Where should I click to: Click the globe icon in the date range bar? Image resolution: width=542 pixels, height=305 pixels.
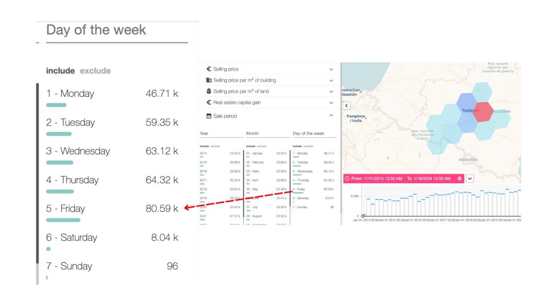tap(459, 179)
